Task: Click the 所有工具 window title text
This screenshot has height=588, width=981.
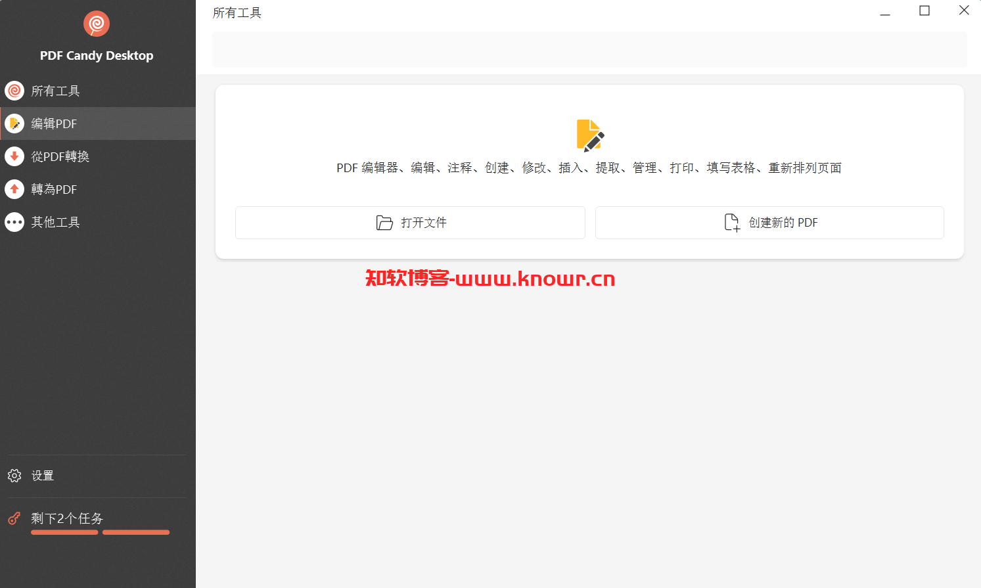Action: (237, 13)
